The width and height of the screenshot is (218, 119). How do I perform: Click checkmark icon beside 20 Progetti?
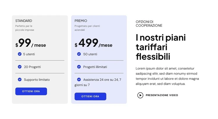pos(19,67)
